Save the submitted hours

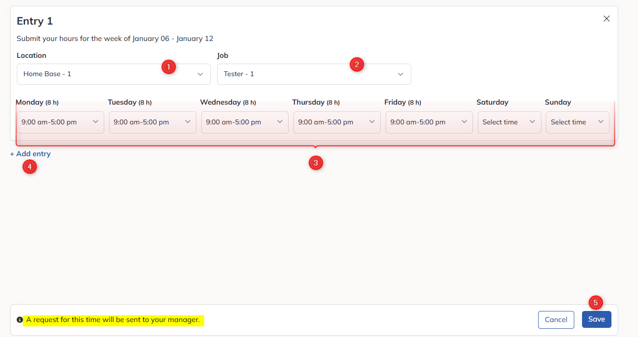(x=596, y=320)
